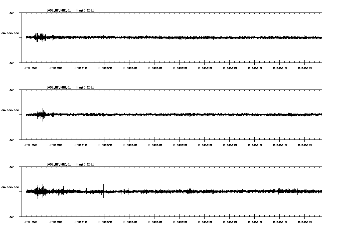Image resolution: width=340 pixels, height=231 pixels.
Task: Click the J056_NC_HNN_01 channel label
Action: click(58, 87)
